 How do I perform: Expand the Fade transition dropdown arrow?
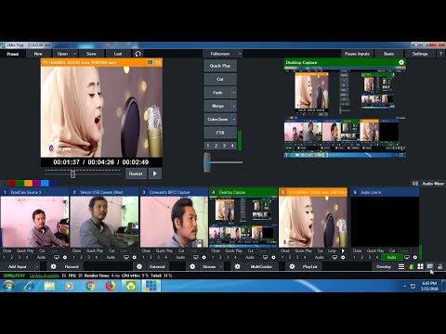[234, 93]
